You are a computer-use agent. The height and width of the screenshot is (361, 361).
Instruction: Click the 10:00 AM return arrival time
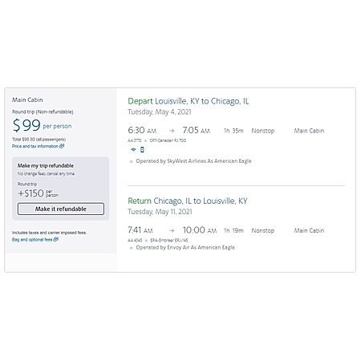[200, 230]
